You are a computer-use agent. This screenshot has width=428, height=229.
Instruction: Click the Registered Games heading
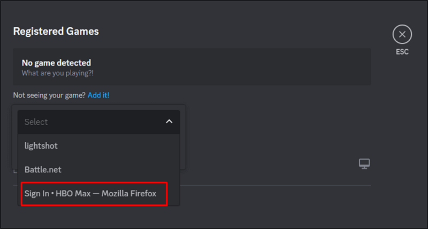pyautogui.click(x=56, y=31)
